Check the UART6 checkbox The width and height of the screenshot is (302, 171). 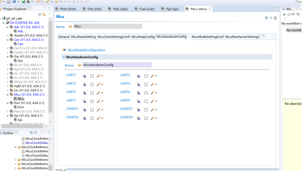(146, 93)
